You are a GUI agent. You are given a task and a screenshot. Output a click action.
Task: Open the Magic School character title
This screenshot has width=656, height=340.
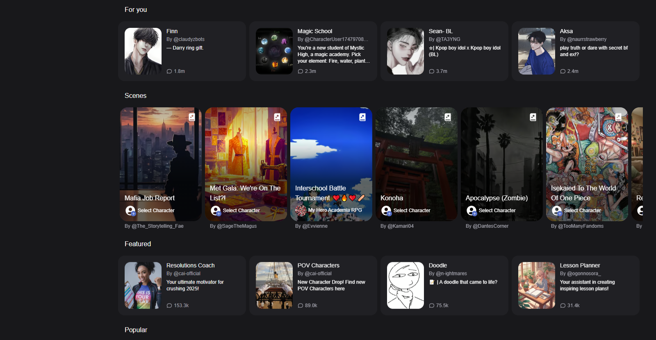(x=315, y=31)
